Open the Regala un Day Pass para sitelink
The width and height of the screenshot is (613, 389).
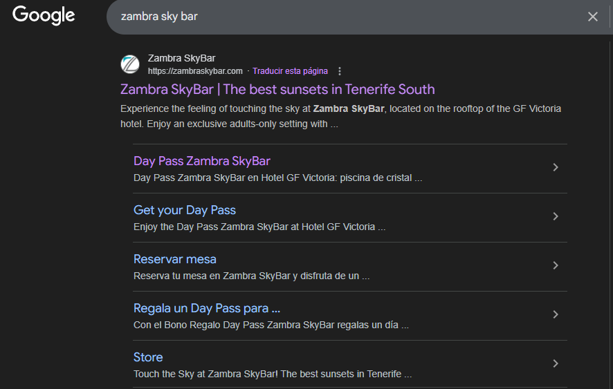(207, 309)
